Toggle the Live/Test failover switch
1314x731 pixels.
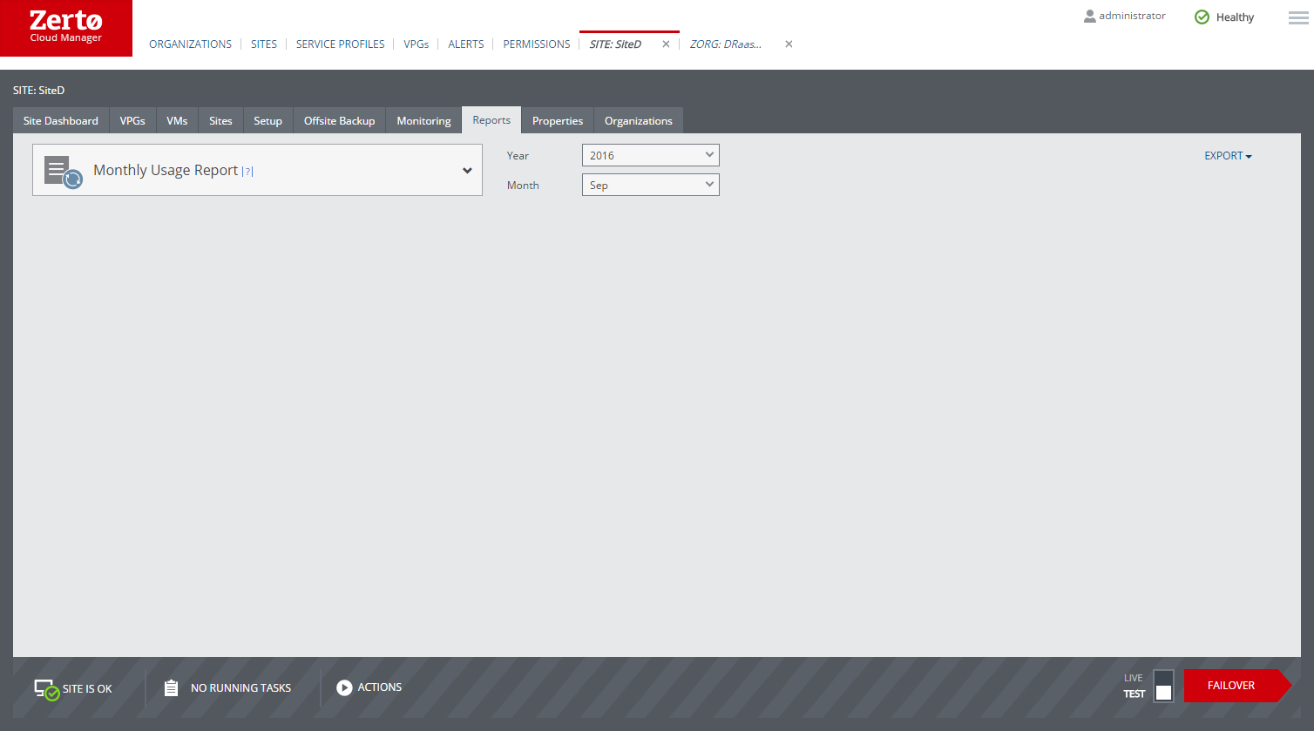[1163, 685]
